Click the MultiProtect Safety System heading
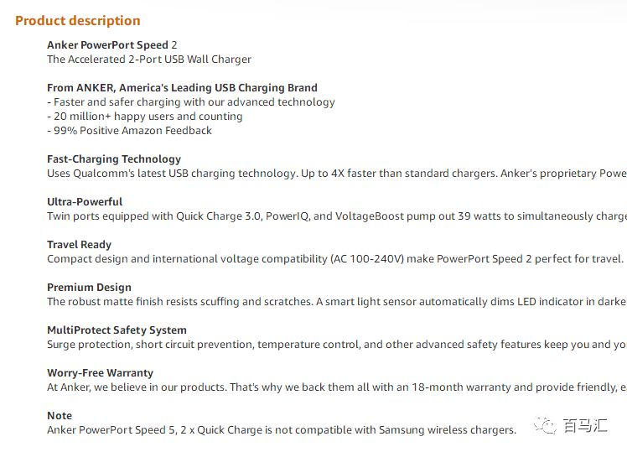Screen dimensions: 627x452 tap(117, 330)
